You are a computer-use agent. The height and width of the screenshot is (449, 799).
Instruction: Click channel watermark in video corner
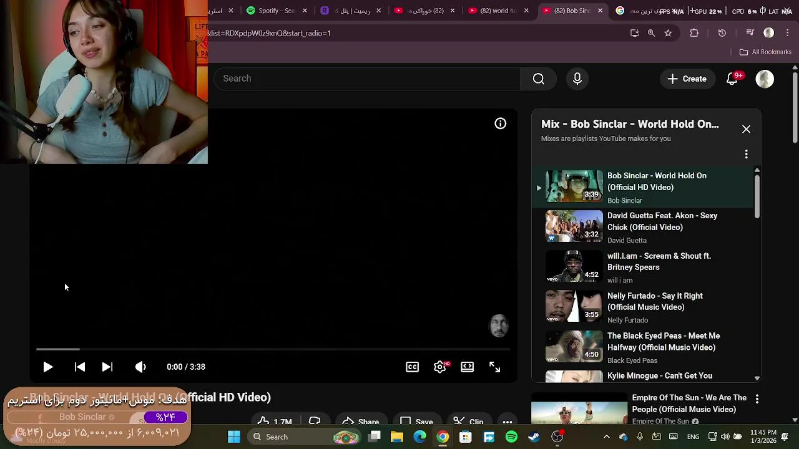499,326
